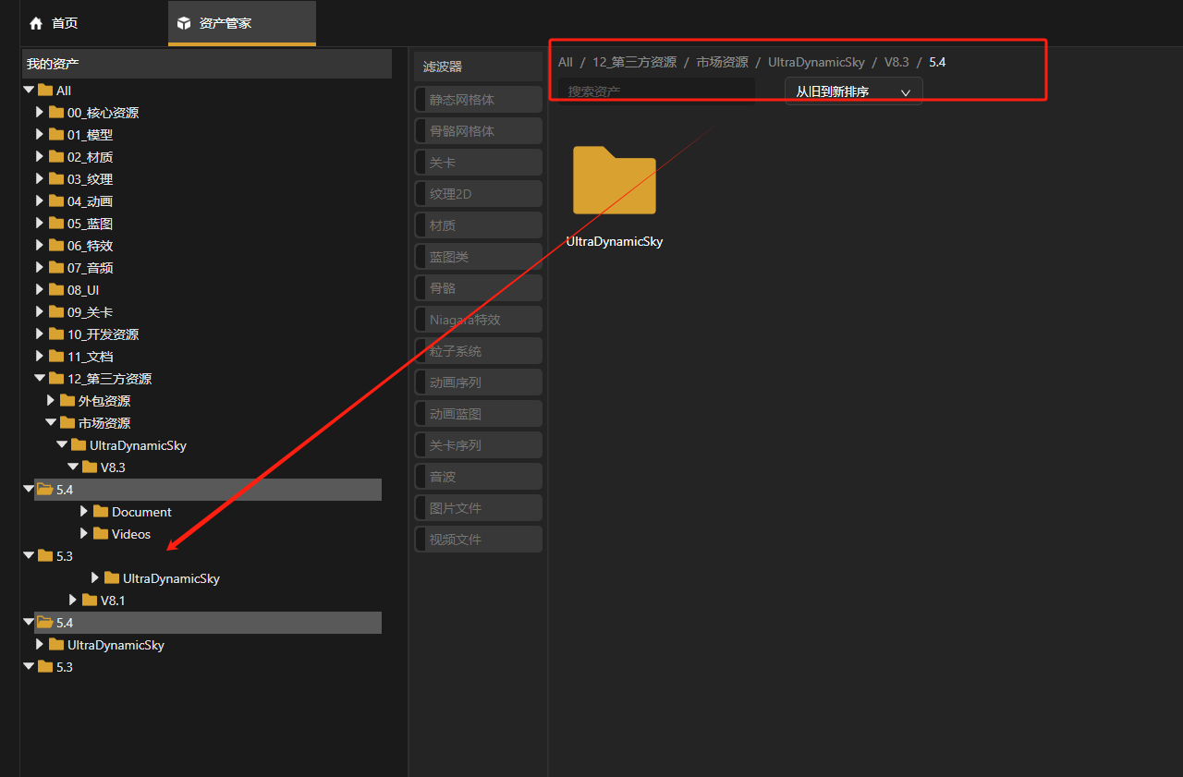Expand the 05_蓝图 folder arrow

coord(40,224)
